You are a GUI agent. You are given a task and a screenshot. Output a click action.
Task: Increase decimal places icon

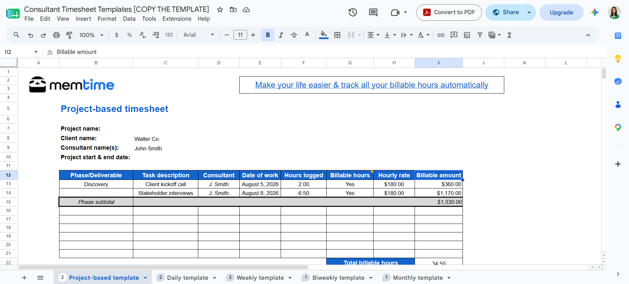tap(156, 35)
